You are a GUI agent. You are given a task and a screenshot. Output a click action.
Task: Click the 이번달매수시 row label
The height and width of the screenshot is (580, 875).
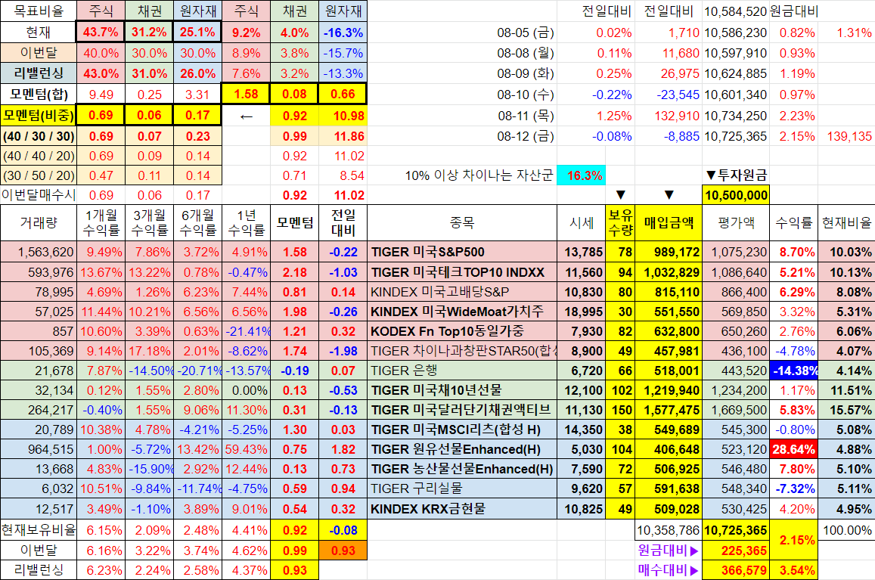coord(39,195)
